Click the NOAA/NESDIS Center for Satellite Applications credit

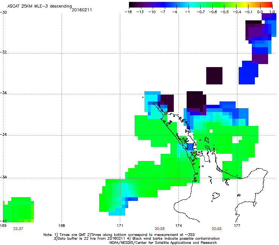pos(163,243)
